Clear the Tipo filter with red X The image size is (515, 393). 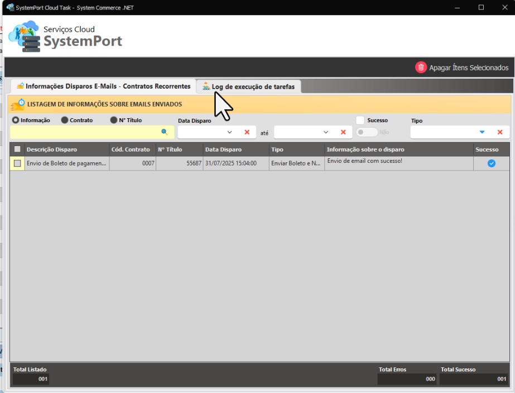(500, 132)
